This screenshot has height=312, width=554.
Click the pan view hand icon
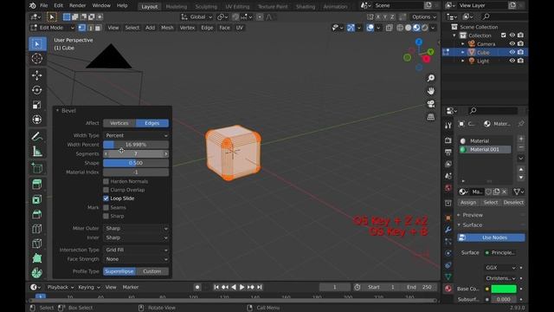tap(431, 91)
